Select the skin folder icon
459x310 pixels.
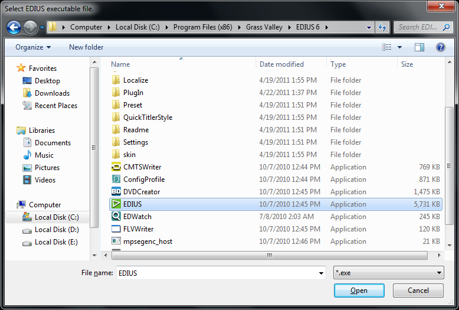click(x=116, y=155)
